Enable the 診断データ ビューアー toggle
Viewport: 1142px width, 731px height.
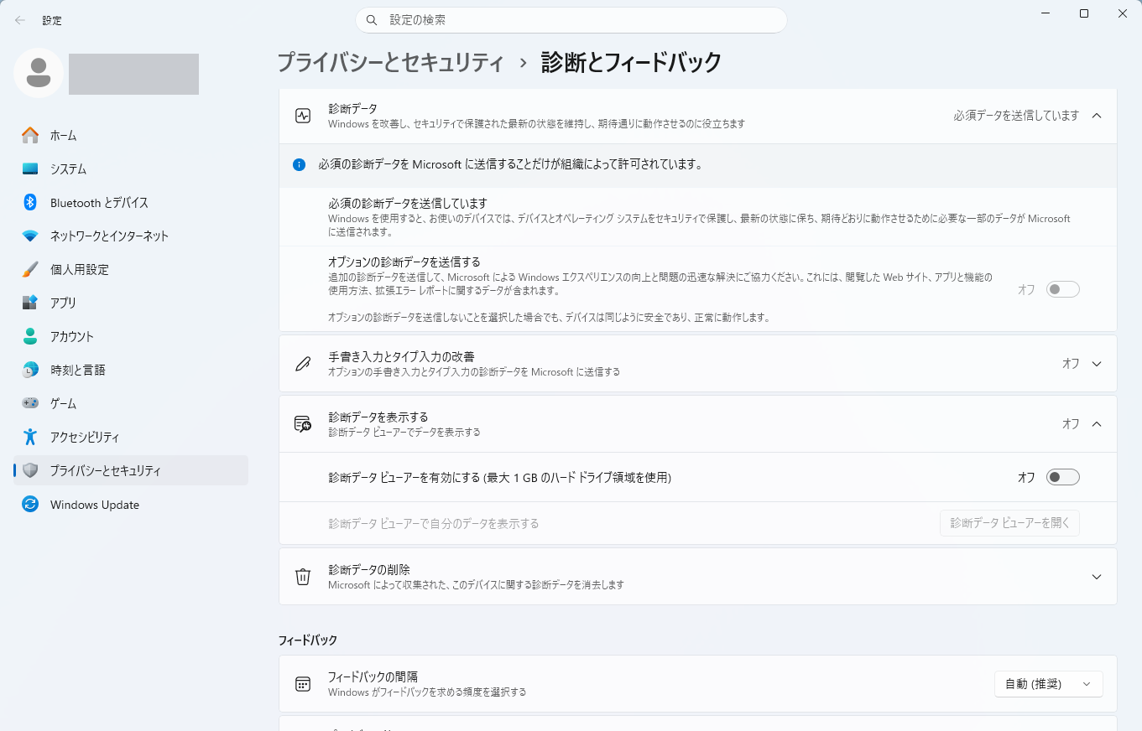[x=1062, y=477]
